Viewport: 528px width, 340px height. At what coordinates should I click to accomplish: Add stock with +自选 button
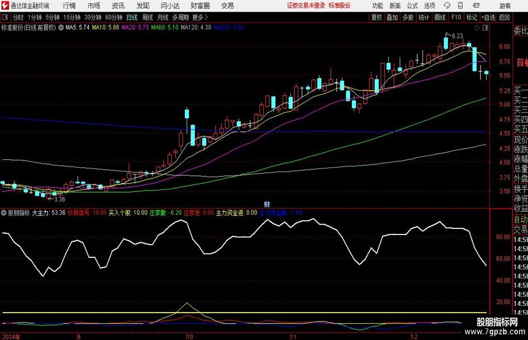[488, 17]
